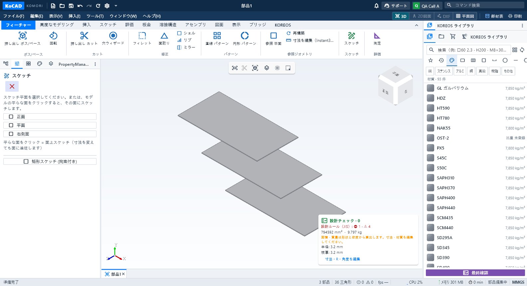Pick the SCM435 material swatch

pos(431,218)
